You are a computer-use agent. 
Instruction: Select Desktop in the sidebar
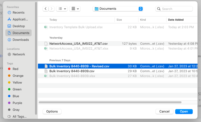(x=18, y=26)
